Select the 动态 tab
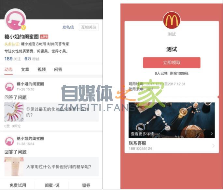223x190 pixels. point(8,70)
